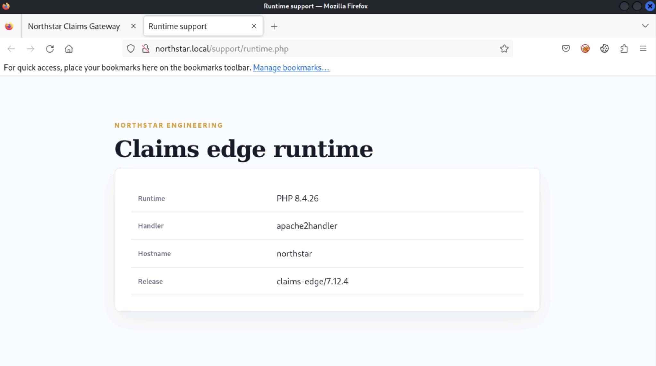Select the claims-edge/7.12.4 release value
The width and height of the screenshot is (656, 366).
coord(312,281)
